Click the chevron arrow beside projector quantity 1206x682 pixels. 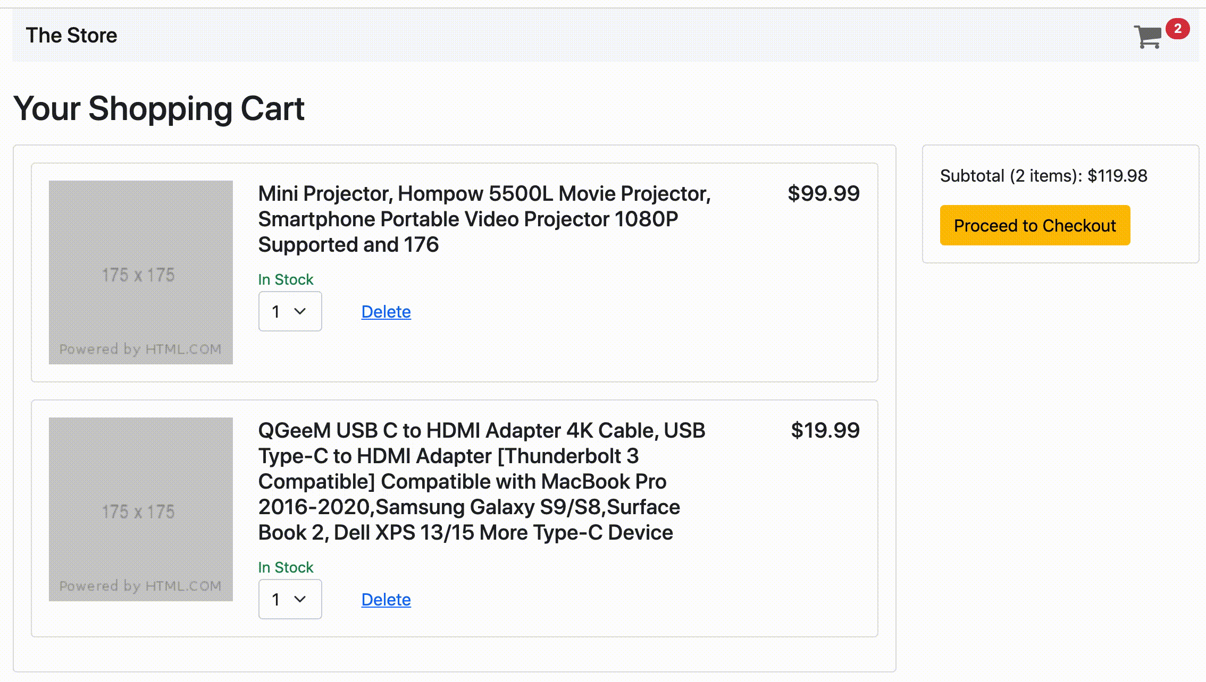[x=300, y=311]
